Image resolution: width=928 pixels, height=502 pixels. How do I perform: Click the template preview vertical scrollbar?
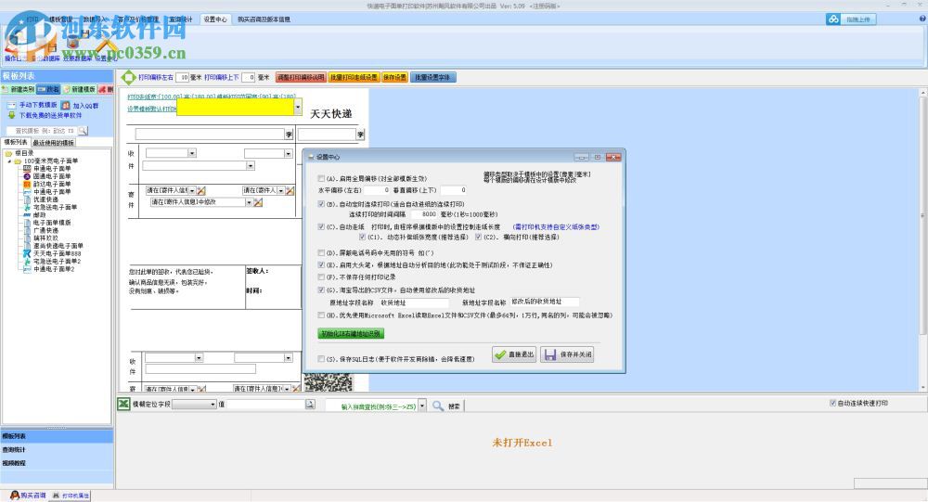tap(922, 239)
